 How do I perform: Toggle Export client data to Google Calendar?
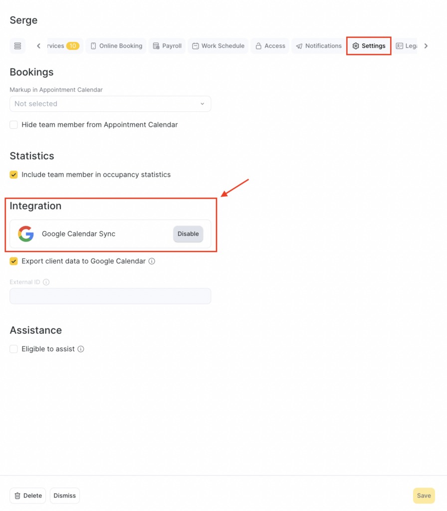[x=14, y=261]
